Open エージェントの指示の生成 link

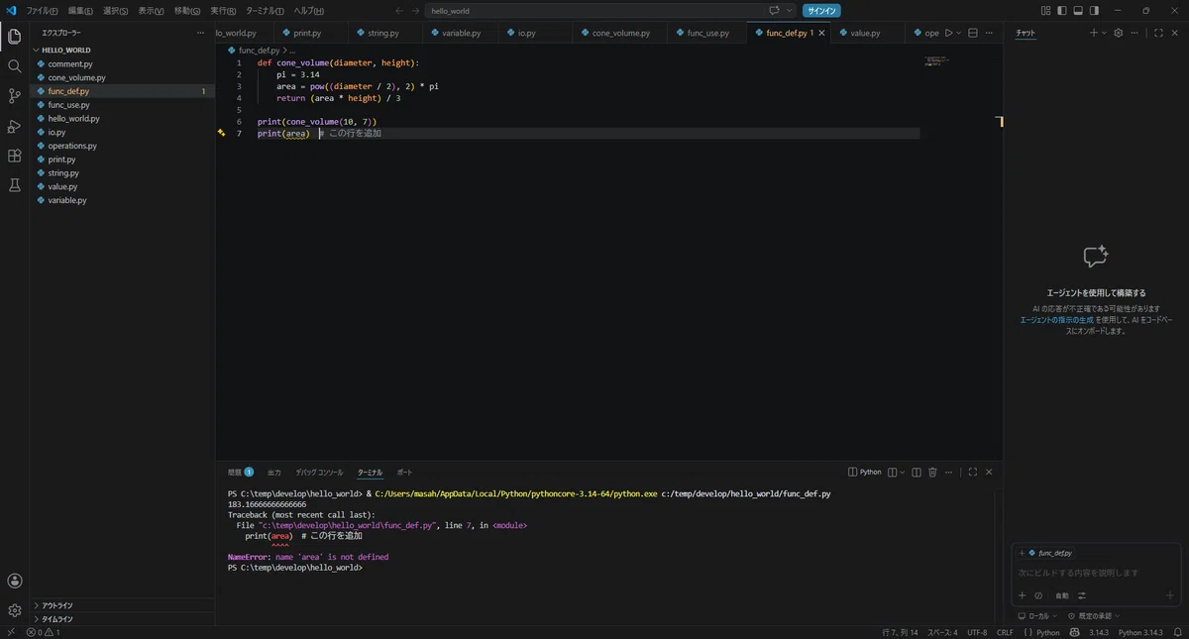coord(1057,320)
